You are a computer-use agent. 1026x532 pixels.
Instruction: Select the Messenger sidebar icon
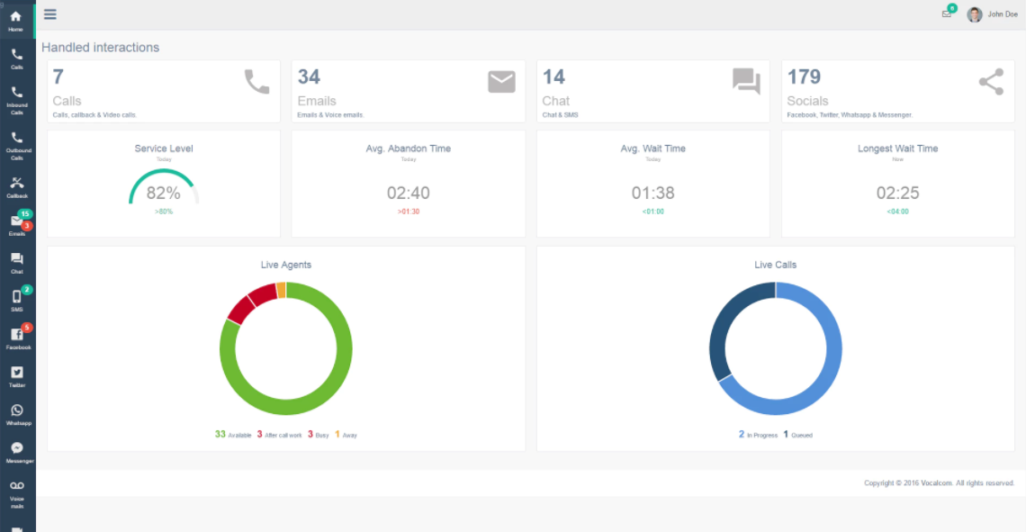point(17,452)
